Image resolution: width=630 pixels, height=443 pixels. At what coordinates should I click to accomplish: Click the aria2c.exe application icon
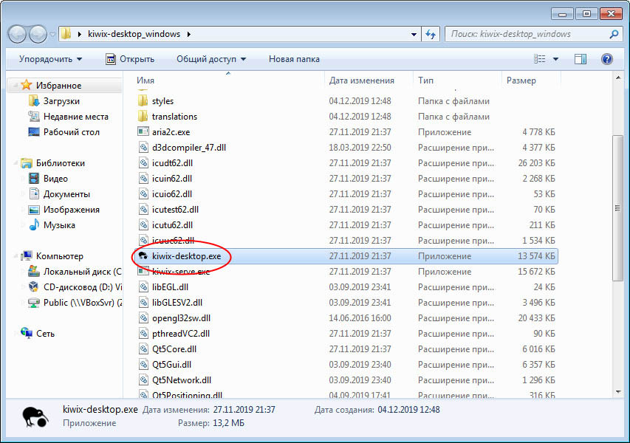coord(143,131)
